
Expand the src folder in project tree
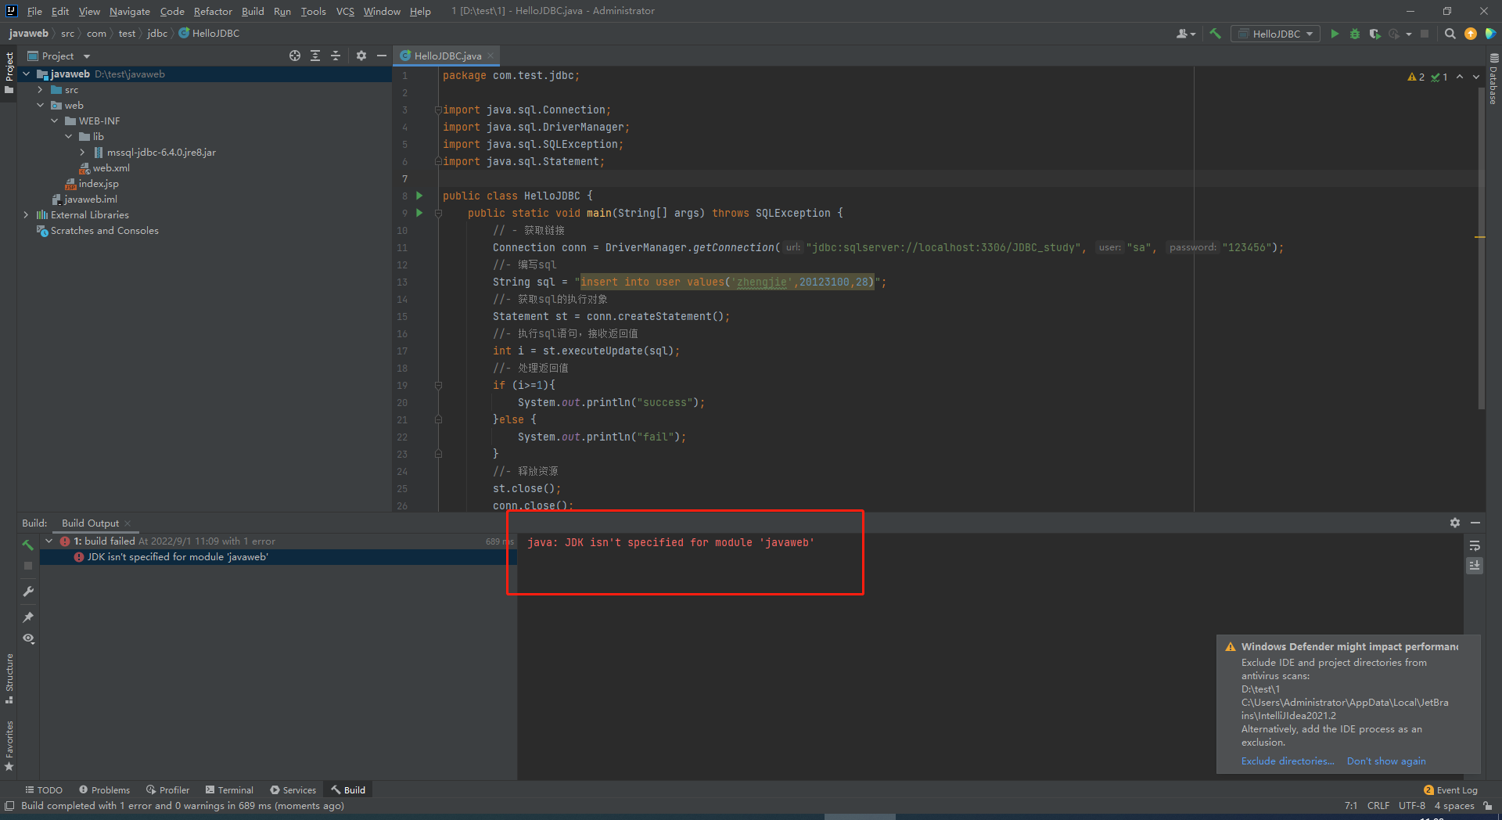pyautogui.click(x=40, y=90)
